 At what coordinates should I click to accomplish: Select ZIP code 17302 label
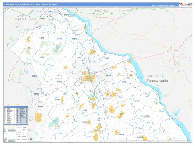click(162, 112)
